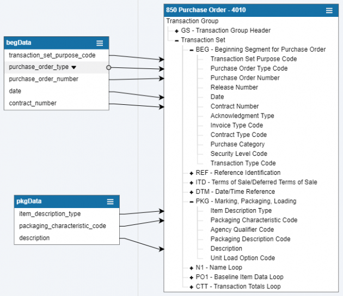The width and height of the screenshot is (343, 296).
Task: Select Acknowledgment Type element
Action: click(x=242, y=116)
